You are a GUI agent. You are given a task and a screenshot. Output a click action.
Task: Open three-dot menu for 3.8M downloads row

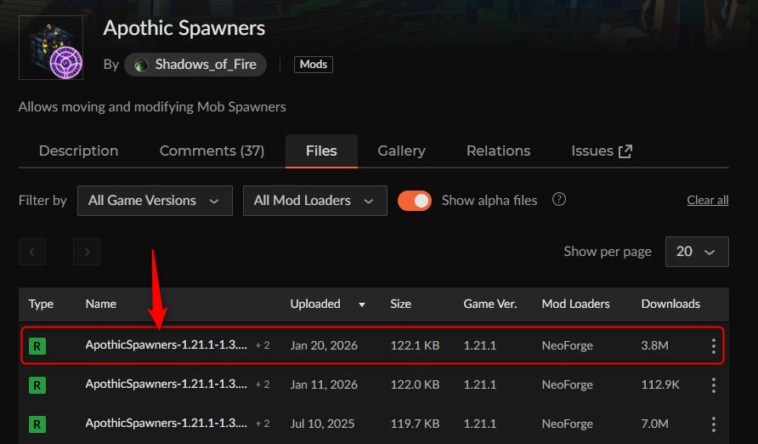pyautogui.click(x=714, y=346)
